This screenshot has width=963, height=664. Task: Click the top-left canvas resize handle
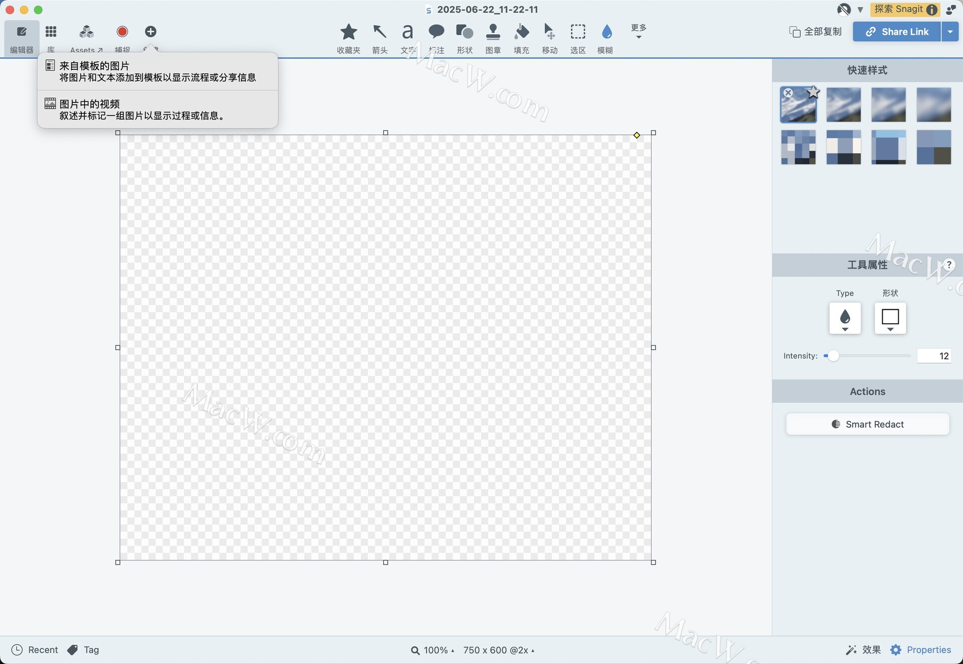click(118, 133)
